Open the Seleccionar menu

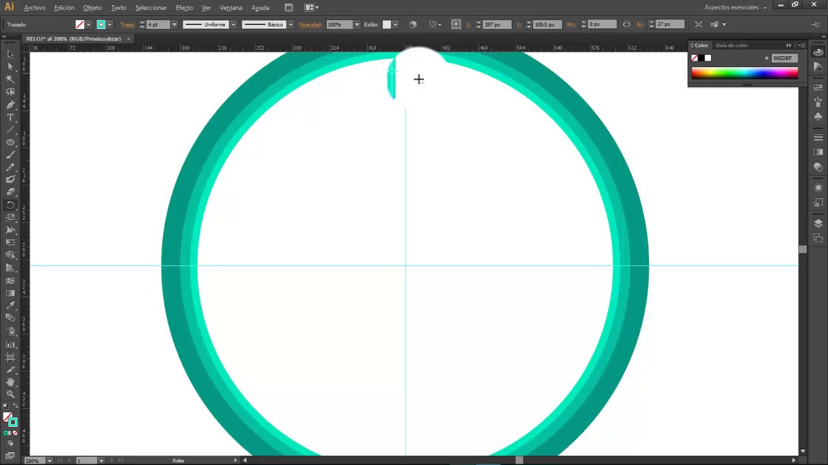pyautogui.click(x=151, y=8)
